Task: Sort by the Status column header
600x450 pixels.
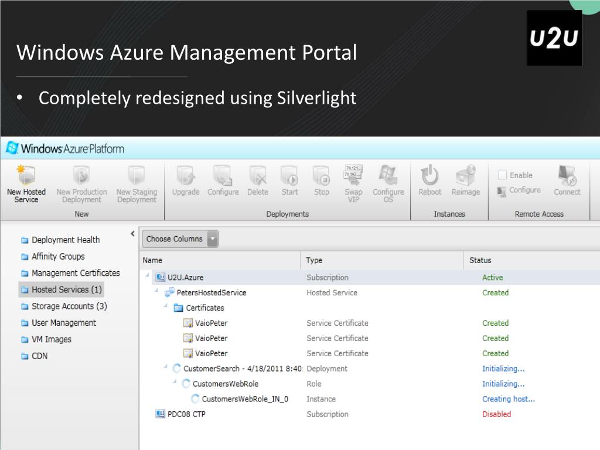Action: coord(532,260)
